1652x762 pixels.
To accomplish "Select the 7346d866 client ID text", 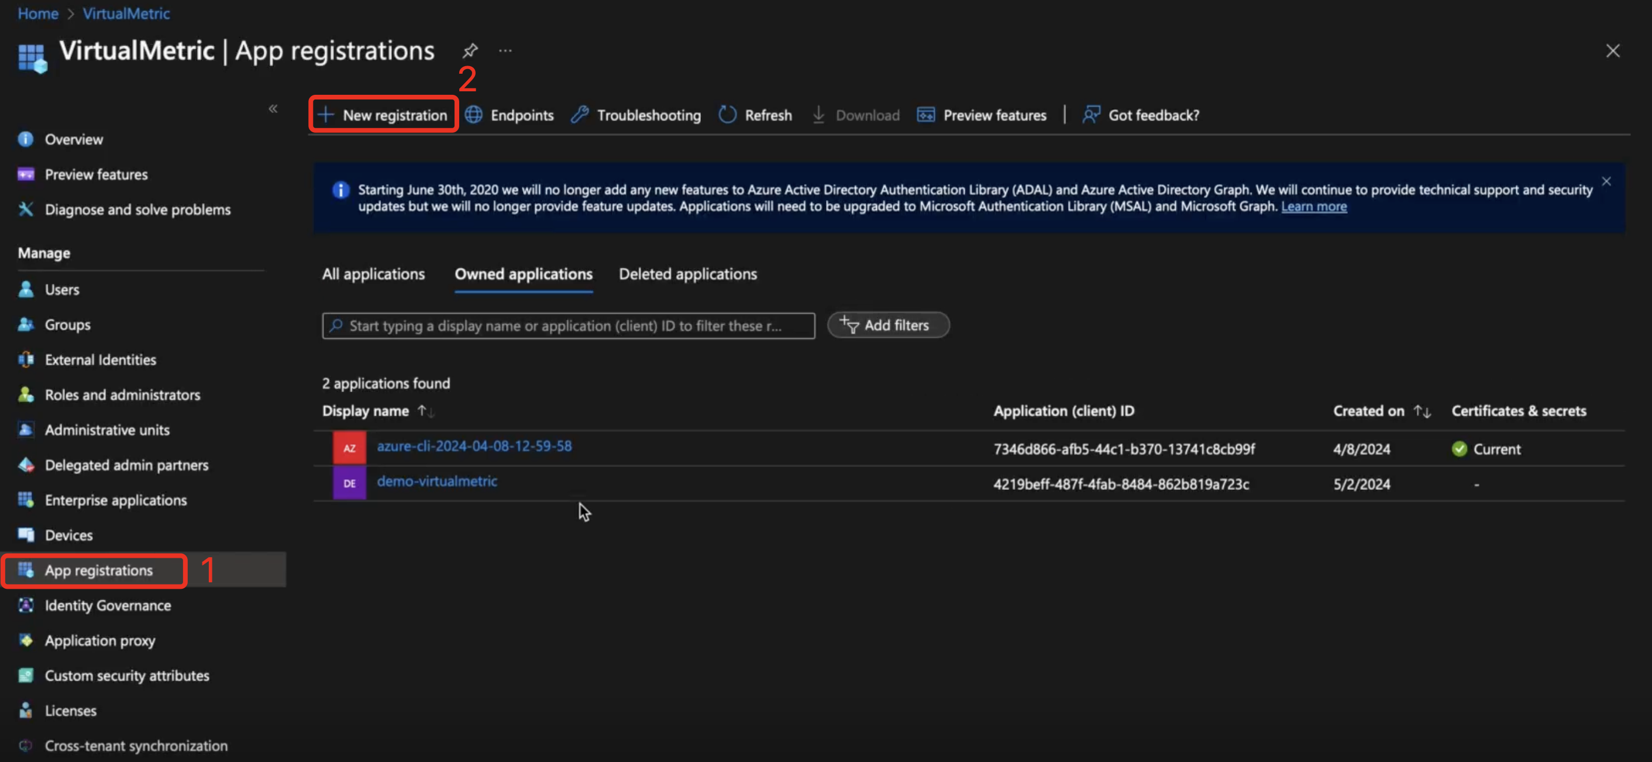I will coord(1124,449).
